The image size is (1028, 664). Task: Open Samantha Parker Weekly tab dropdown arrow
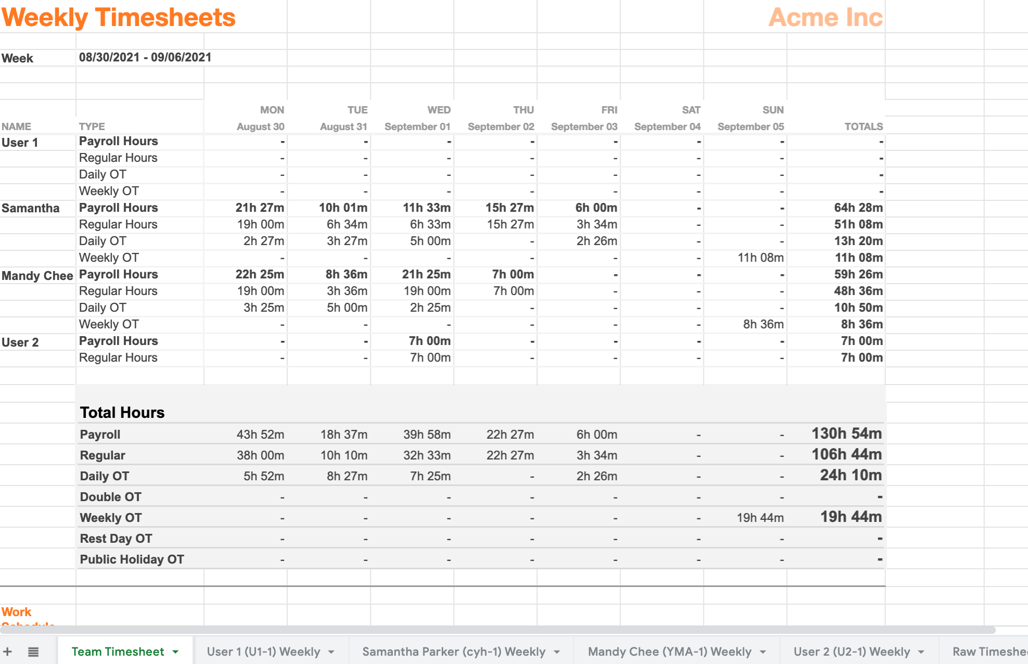tap(557, 652)
